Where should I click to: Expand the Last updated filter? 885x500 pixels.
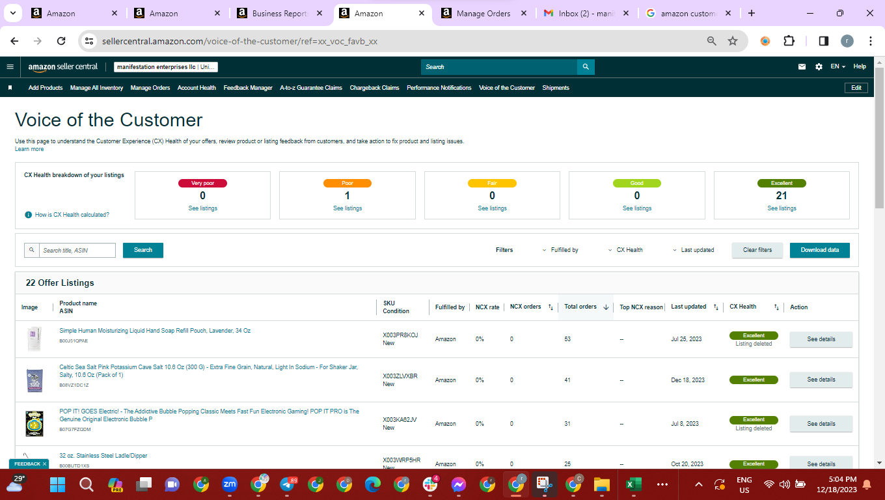(693, 250)
